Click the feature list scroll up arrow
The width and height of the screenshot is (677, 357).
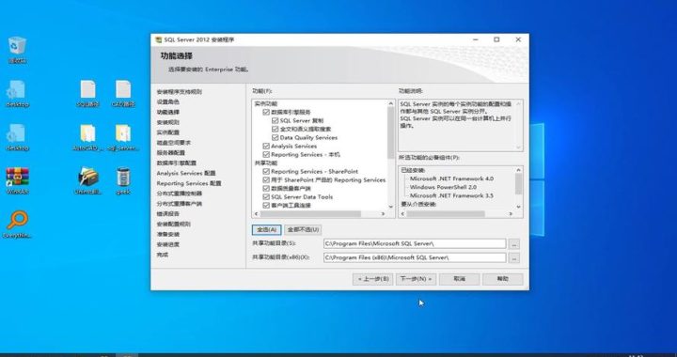[391, 103]
